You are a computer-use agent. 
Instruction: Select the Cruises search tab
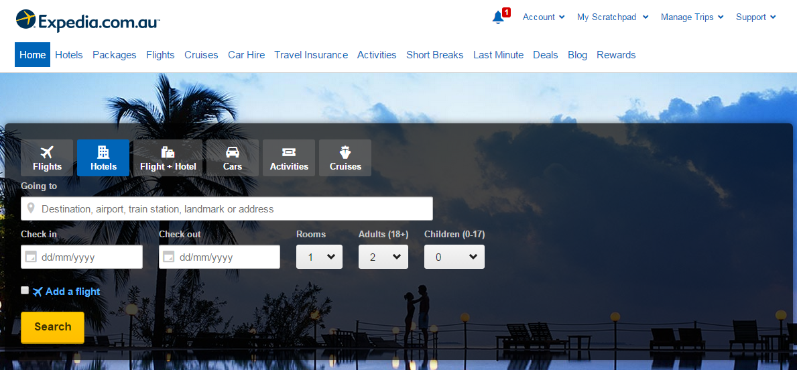[x=345, y=158]
